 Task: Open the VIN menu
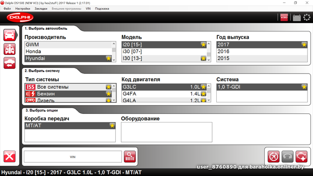(88, 9)
